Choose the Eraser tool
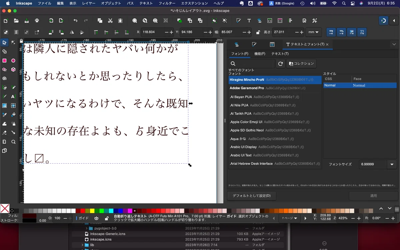The image size is (400, 250). 5,133
